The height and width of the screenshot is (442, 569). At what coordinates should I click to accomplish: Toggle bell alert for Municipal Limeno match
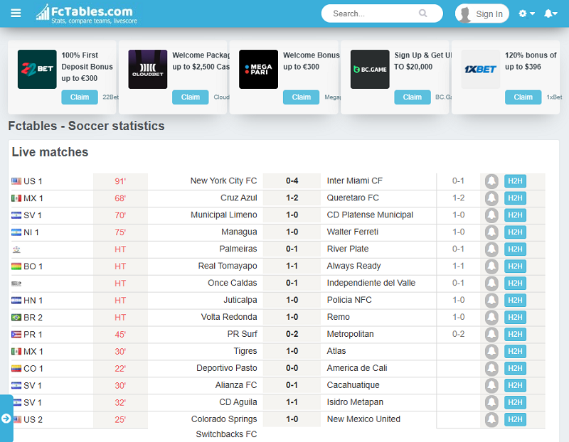(x=491, y=215)
